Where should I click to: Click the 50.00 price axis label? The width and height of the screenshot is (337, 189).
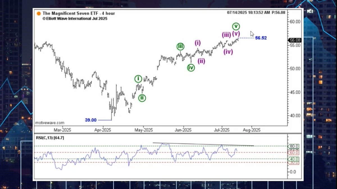tap(295, 69)
